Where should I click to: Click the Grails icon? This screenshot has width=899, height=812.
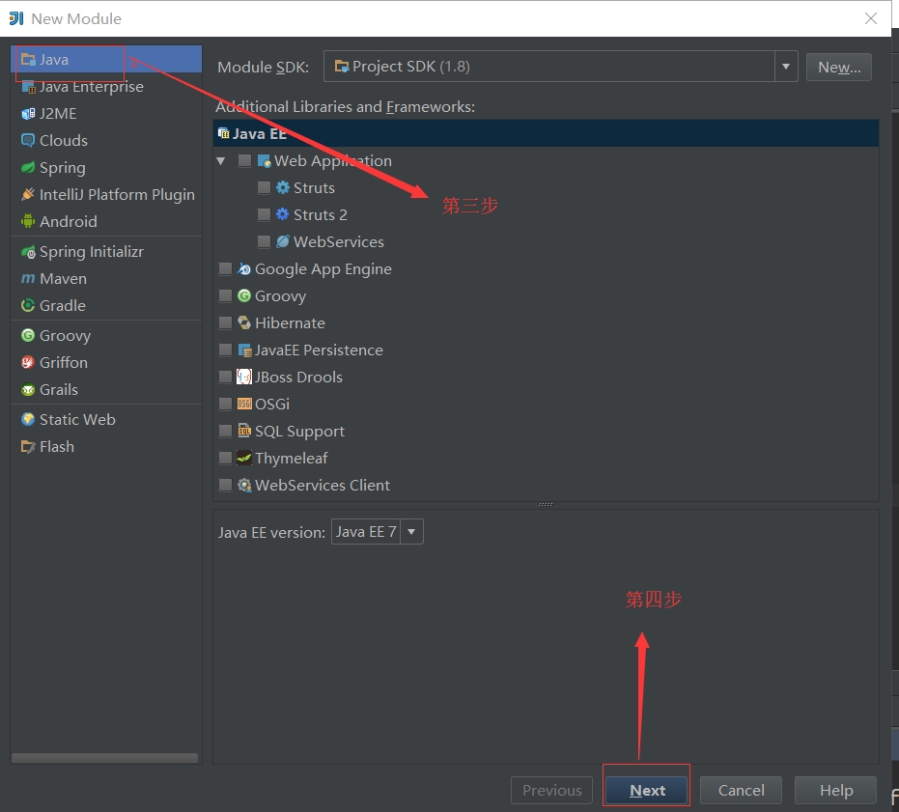(x=28, y=389)
